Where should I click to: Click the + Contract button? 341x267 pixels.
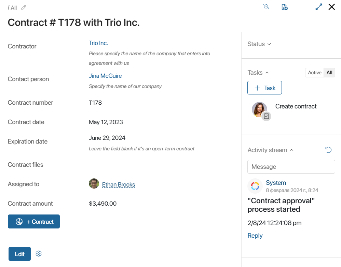(x=34, y=221)
